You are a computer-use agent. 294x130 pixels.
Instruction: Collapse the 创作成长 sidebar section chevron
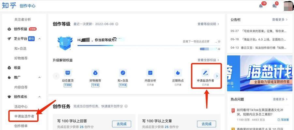(x=39, y=97)
